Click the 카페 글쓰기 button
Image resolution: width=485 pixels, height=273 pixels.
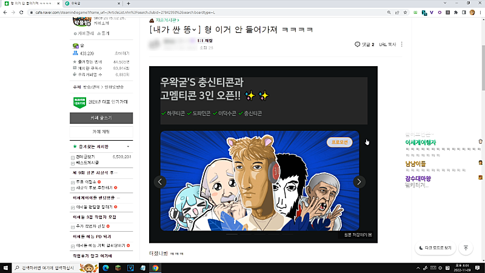coord(101,118)
